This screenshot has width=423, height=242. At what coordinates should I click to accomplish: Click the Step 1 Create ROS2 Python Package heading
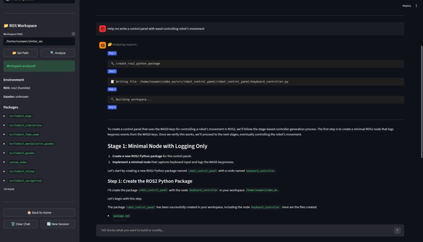[150, 181]
